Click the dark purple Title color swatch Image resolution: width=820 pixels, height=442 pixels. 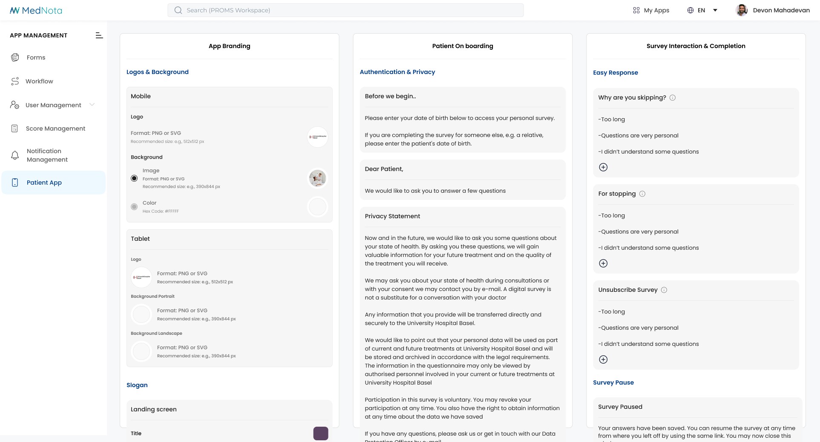pyautogui.click(x=321, y=433)
